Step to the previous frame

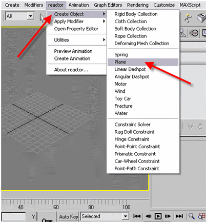click(149, 216)
